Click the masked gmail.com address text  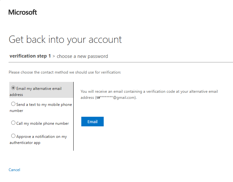coord(116,98)
